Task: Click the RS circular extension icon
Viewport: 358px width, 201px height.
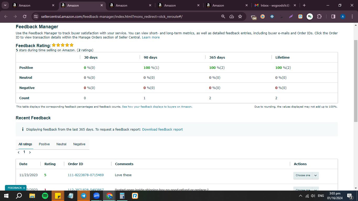Action: 310,16
